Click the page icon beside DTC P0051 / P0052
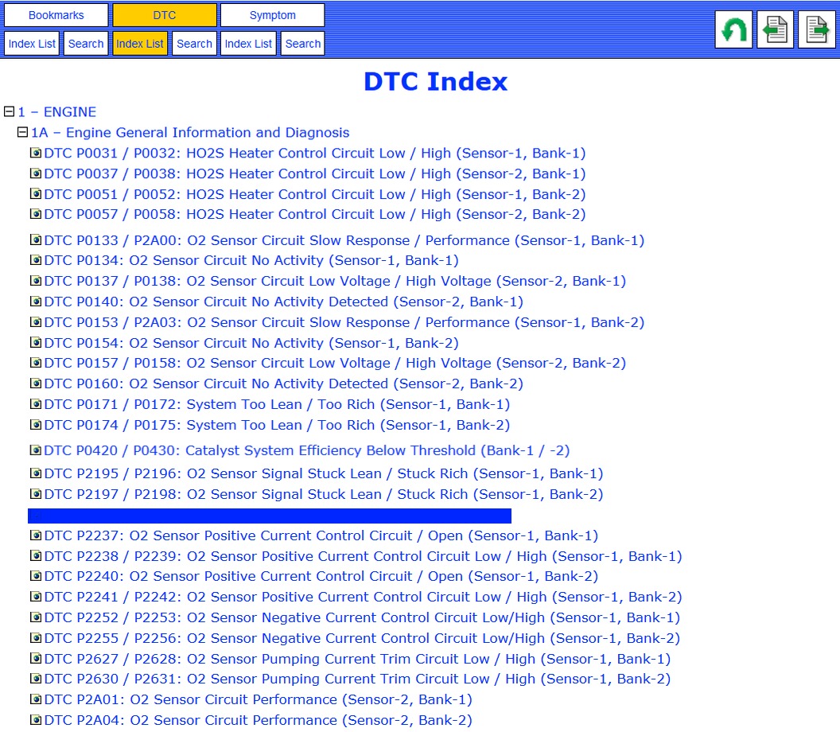This screenshot has height=732, width=840. tap(36, 194)
